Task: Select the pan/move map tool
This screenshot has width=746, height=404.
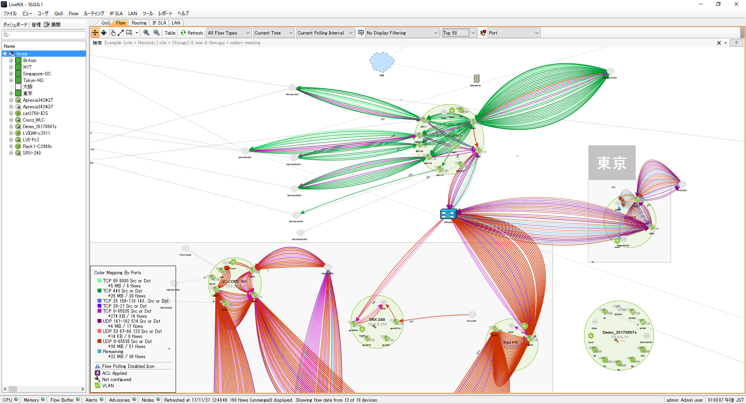Action: [x=95, y=33]
